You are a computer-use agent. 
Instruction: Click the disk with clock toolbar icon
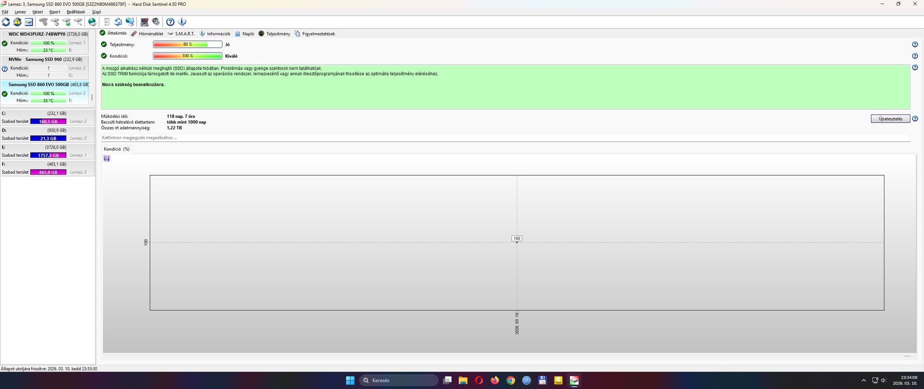pos(55,22)
